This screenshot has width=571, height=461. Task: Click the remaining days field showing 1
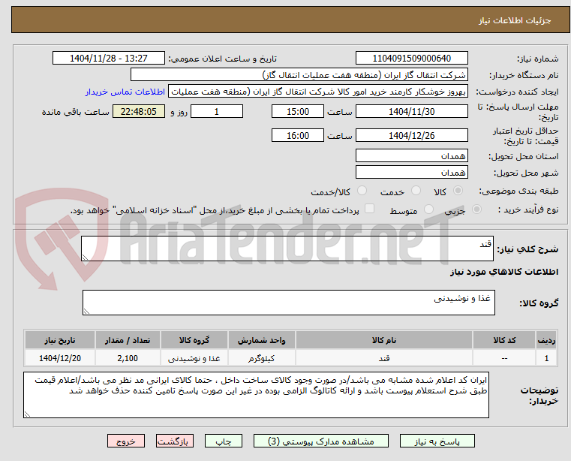(x=217, y=111)
